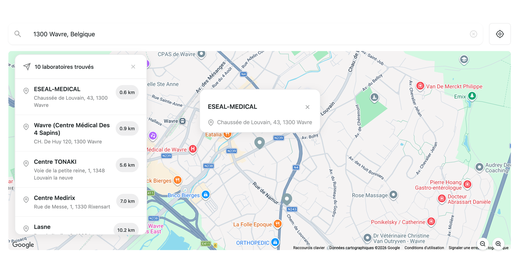Close the ESEAL-MEDICAL info popup
Viewport: 527px width, 265px height.
tap(307, 107)
